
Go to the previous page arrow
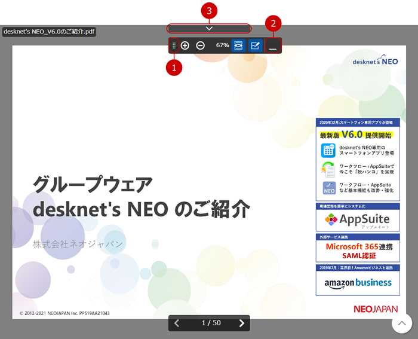[177, 323]
